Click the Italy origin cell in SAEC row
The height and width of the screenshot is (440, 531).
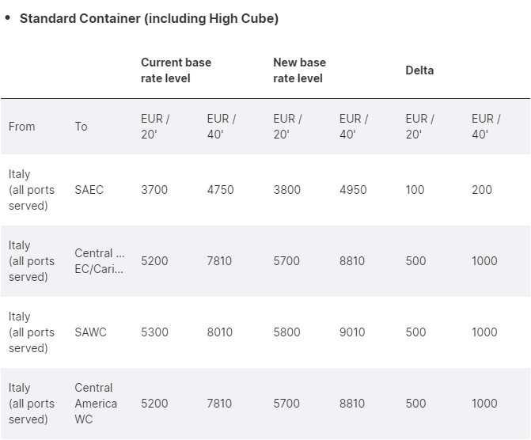coord(32,190)
